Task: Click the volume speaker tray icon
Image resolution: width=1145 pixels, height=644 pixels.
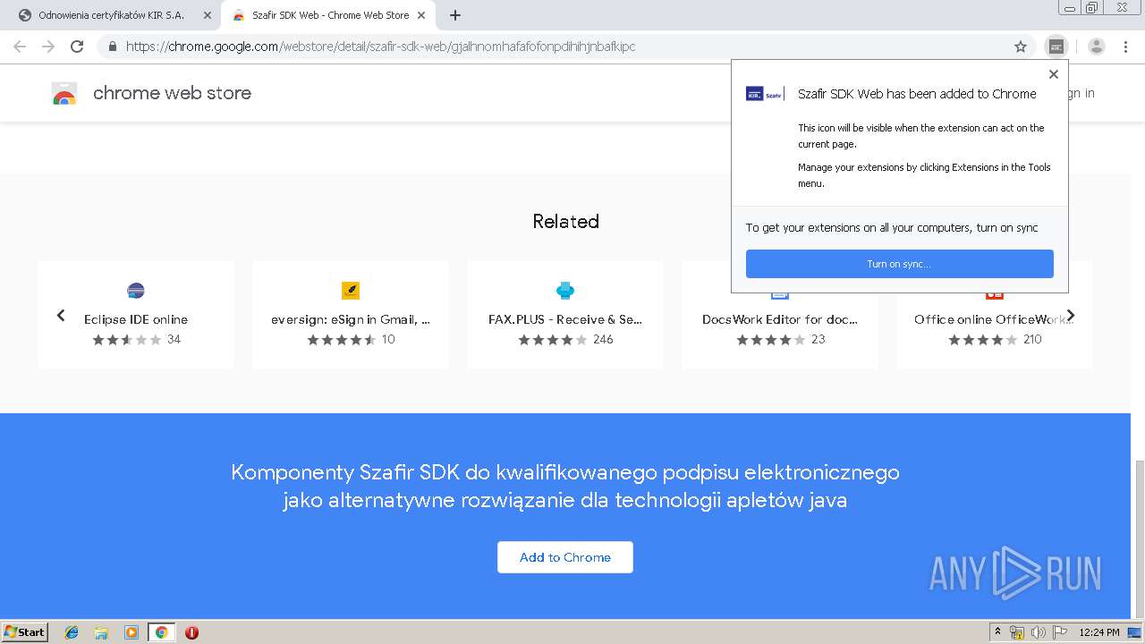Action: point(1038,632)
